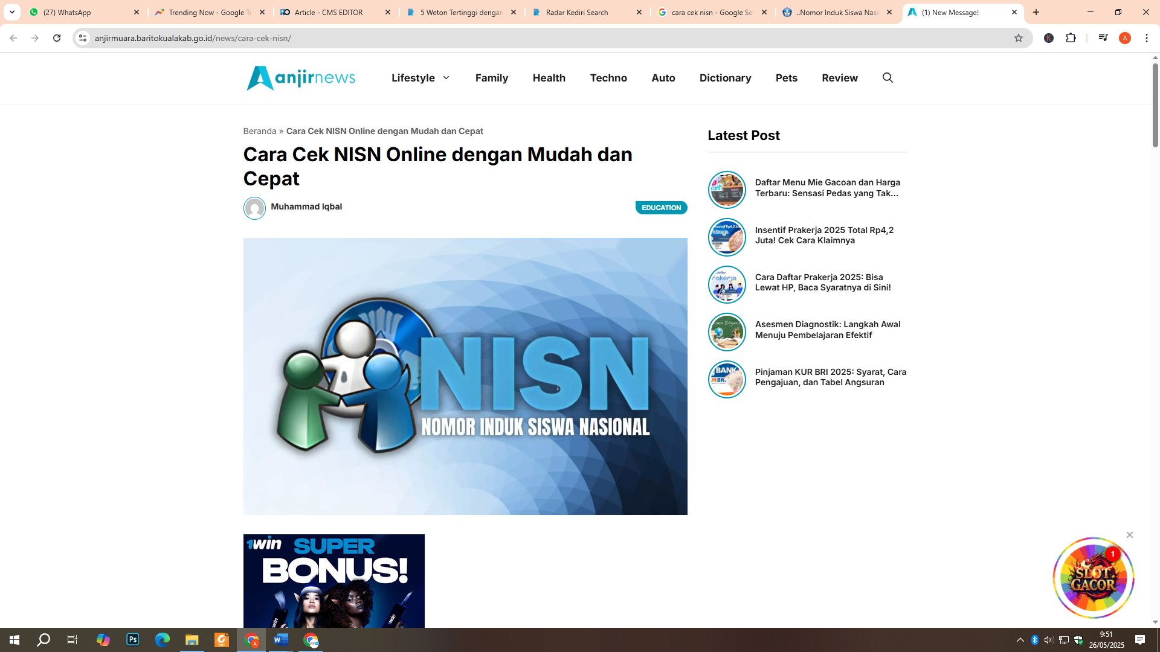Open media control icon in toolbar

pos(1103,38)
